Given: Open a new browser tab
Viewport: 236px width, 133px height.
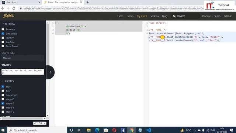Looking at the screenshot, I should click(x=88, y=2).
